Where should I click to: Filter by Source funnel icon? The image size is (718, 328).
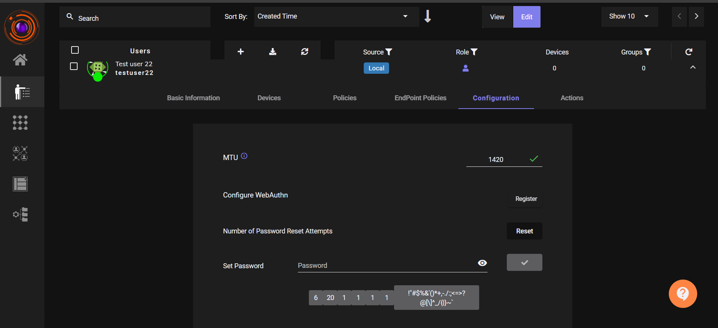pyautogui.click(x=389, y=52)
